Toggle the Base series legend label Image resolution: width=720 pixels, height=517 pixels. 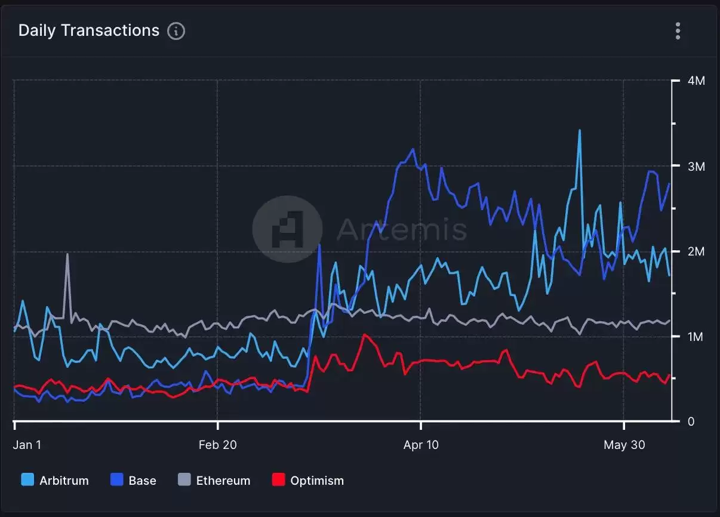(x=142, y=481)
